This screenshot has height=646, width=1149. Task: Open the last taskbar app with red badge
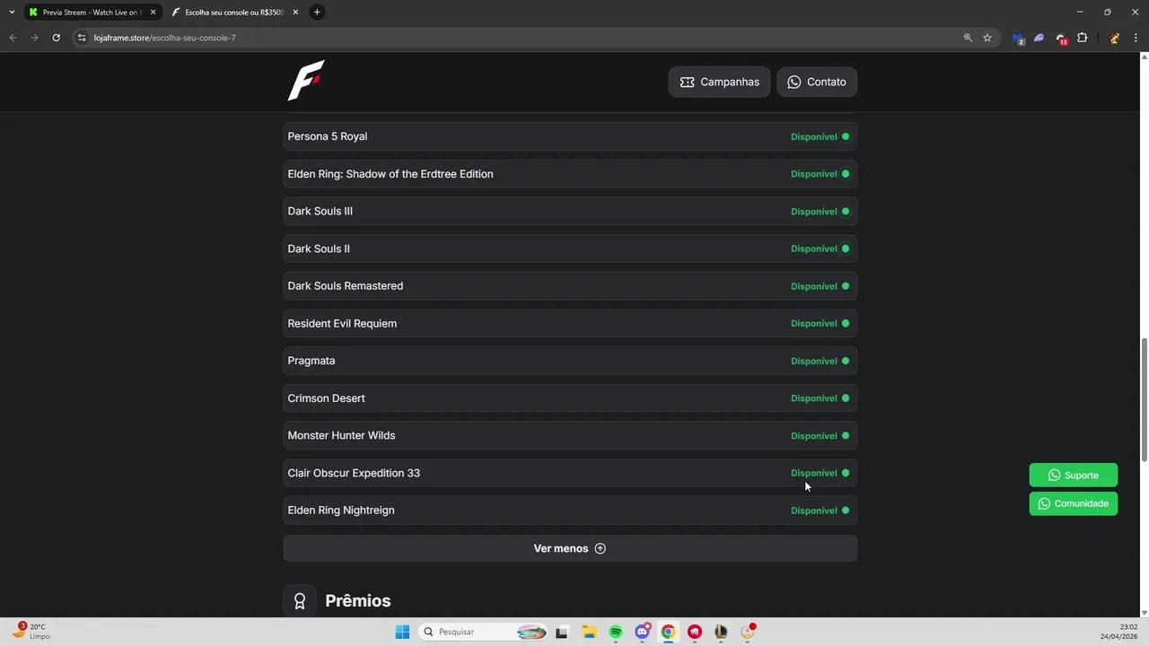(x=748, y=632)
